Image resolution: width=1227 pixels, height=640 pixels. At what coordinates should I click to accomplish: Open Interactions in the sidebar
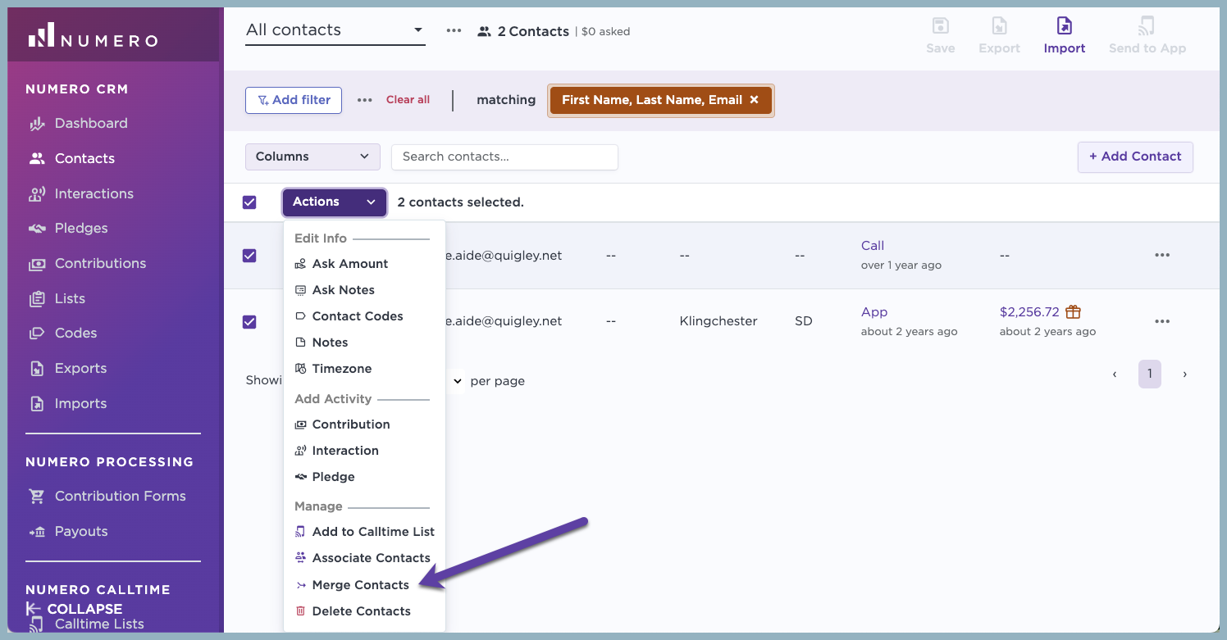(80, 194)
